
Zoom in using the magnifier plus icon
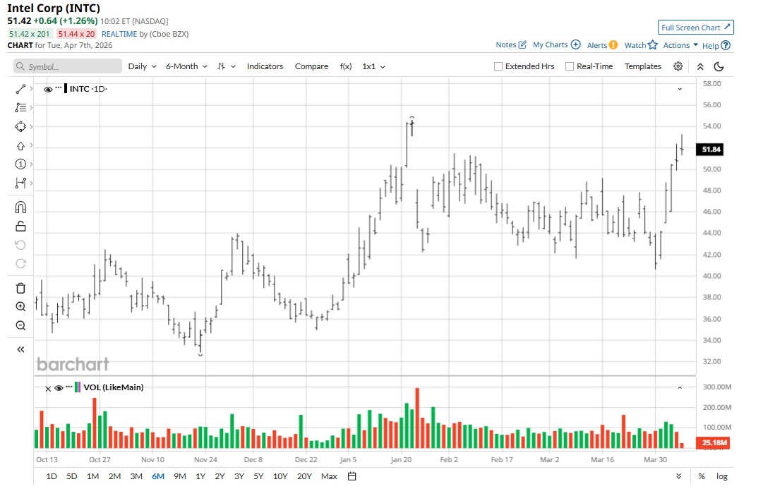(20, 307)
